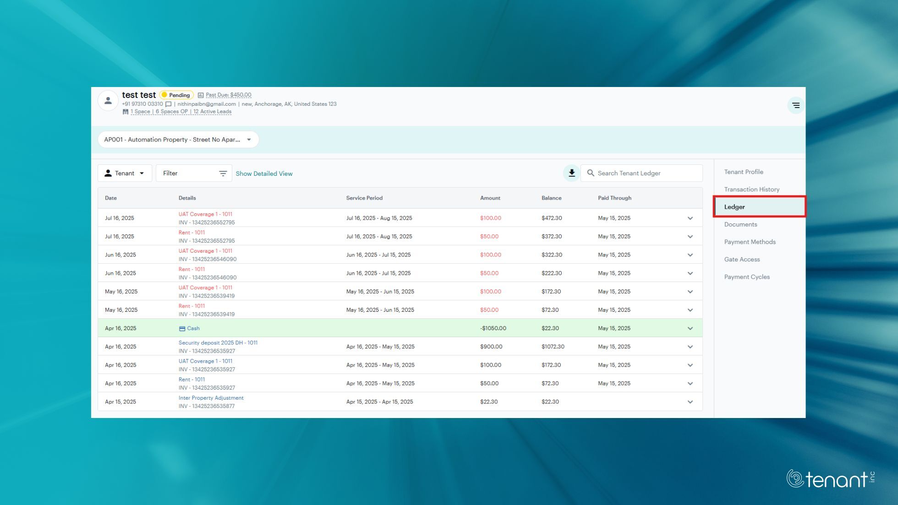Go to Payment Methods
The height and width of the screenshot is (505, 898).
(750, 242)
